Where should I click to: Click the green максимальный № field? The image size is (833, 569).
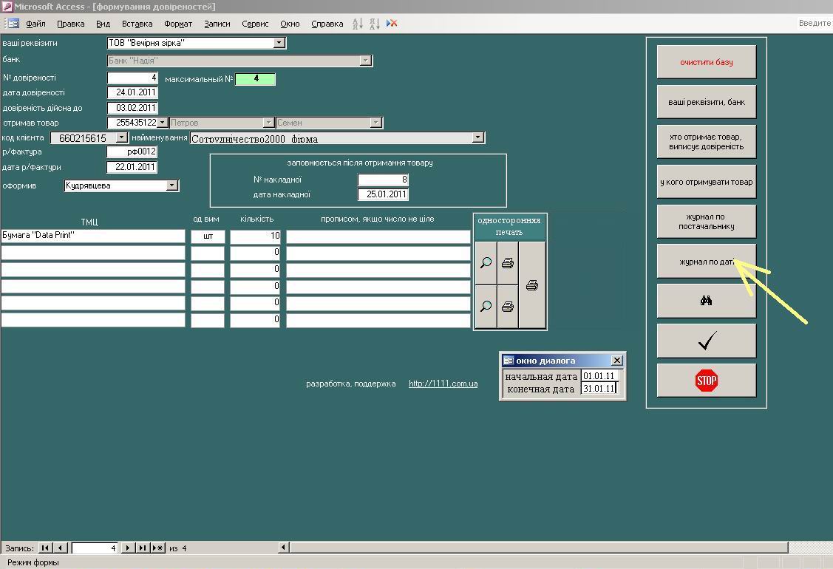256,78
